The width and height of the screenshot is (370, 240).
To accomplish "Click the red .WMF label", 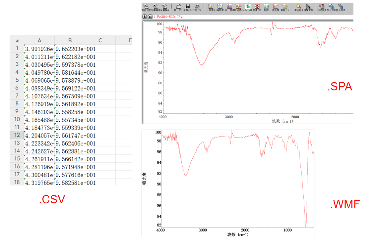I will click(345, 204).
